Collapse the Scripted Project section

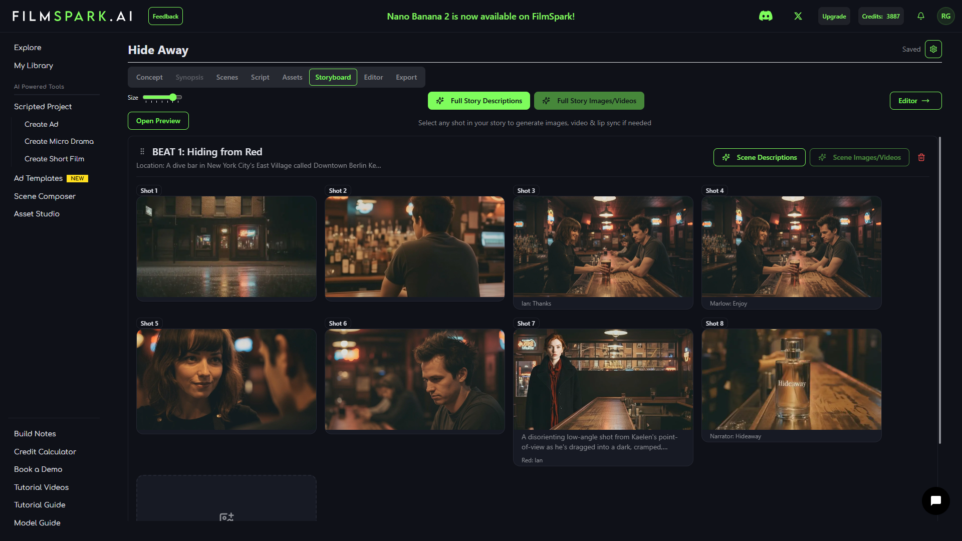tap(43, 106)
